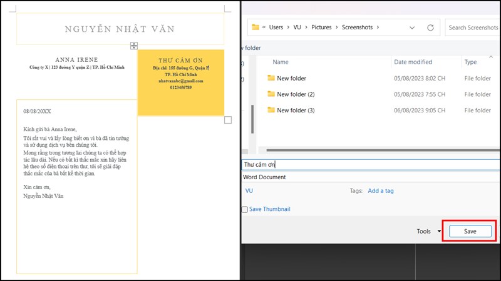Select Pictures in the address path

tap(321, 27)
